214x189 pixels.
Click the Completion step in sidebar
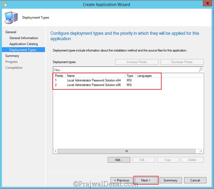14,68
